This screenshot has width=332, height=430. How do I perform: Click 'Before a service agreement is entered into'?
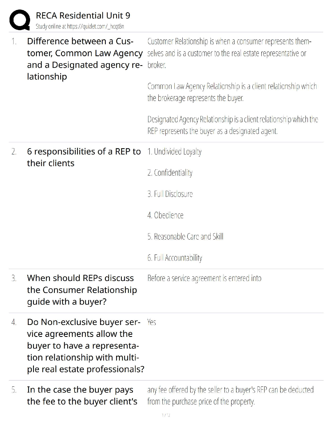point(204,278)
